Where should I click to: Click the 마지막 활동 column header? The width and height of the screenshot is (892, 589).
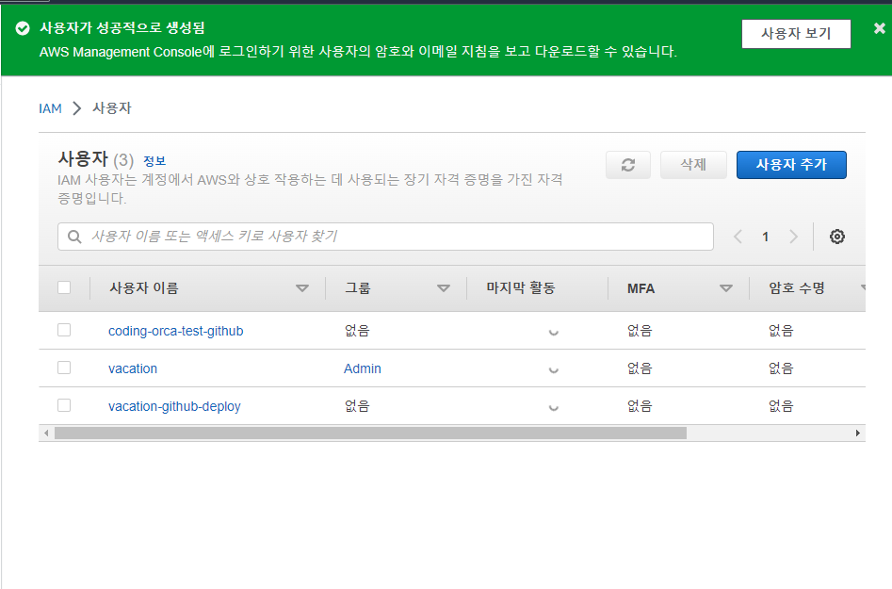click(521, 288)
